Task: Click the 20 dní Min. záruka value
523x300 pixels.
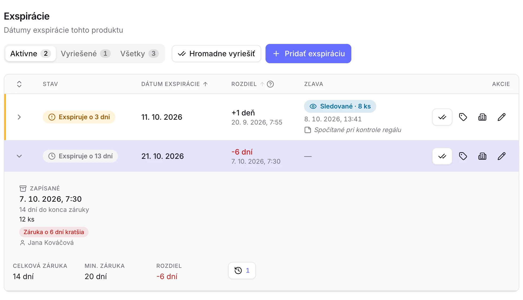Action: coord(96,276)
